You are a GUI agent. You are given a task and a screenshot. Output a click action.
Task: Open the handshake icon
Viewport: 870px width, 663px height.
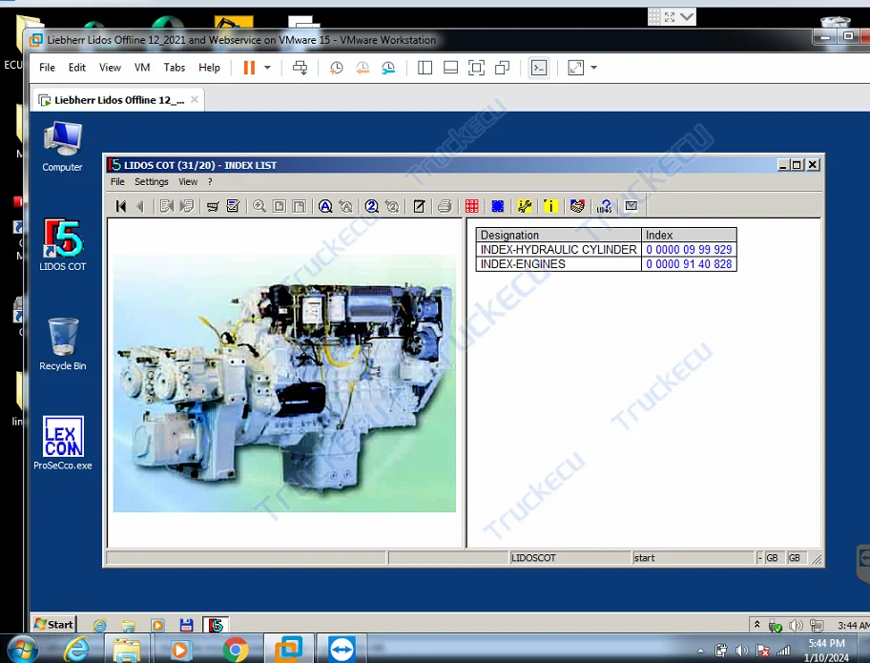[577, 206]
